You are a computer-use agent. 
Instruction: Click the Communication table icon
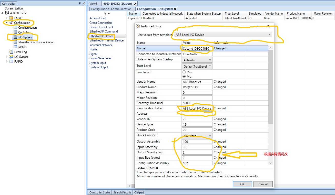coord(15,28)
